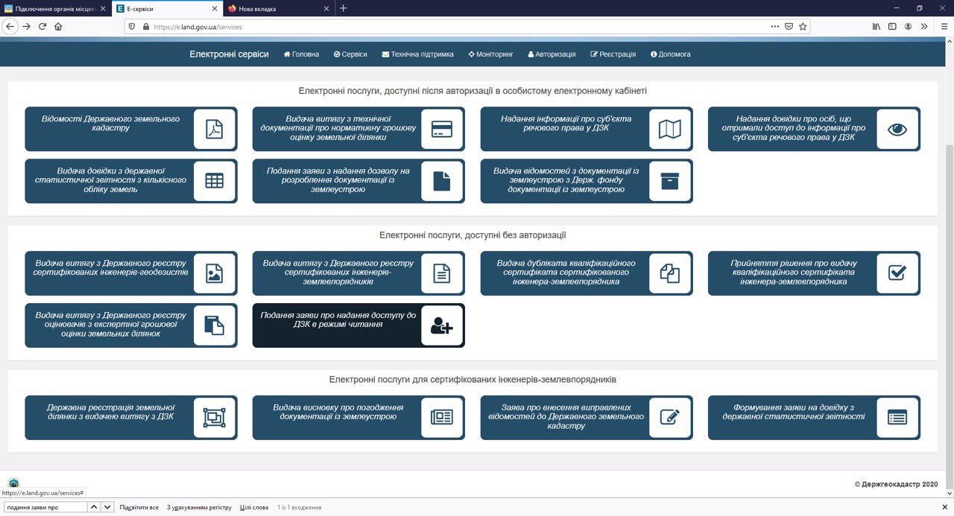Toggle Цілі слова search option
The height and width of the screenshot is (516, 954).
coord(254,507)
